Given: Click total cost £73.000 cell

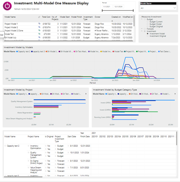Looking at the screenshot, I should click(47, 34).
